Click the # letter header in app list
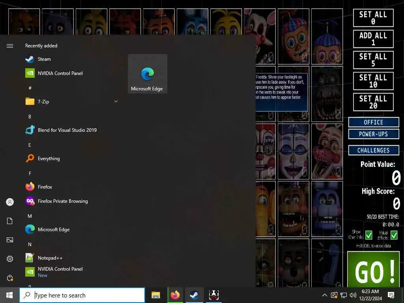Screen dimensions: 404x303 (x=30, y=88)
